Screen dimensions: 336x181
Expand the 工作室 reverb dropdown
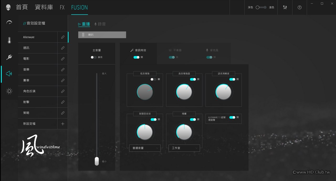pos(184,148)
